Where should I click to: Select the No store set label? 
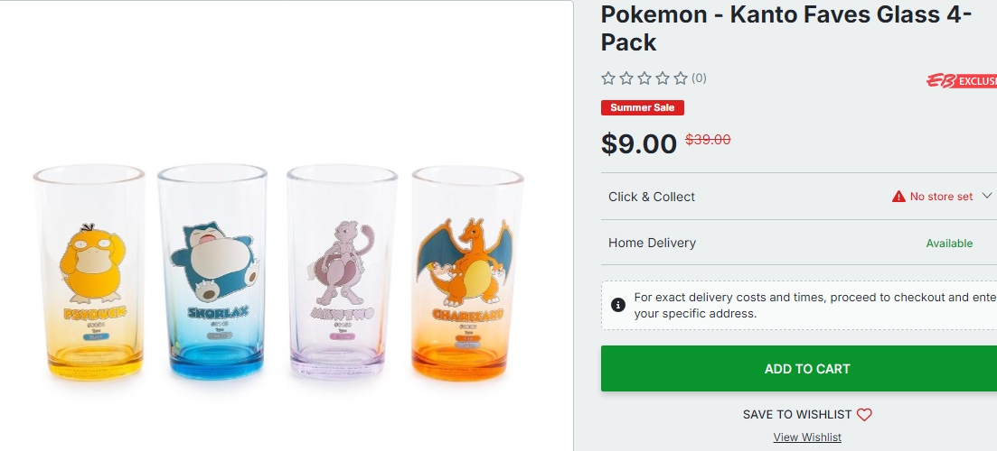941,197
